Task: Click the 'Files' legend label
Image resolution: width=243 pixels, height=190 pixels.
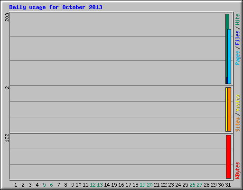Action: (237, 38)
